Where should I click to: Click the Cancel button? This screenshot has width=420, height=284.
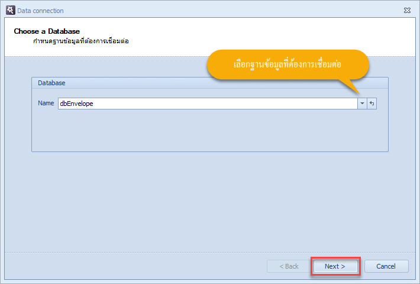pos(386,266)
